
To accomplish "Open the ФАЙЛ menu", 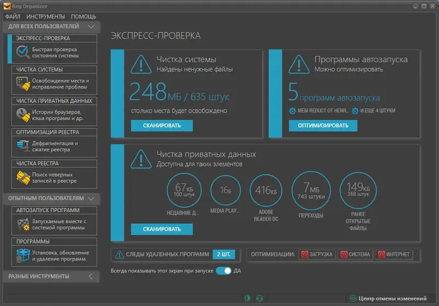I will pyautogui.click(x=13, y=16).
